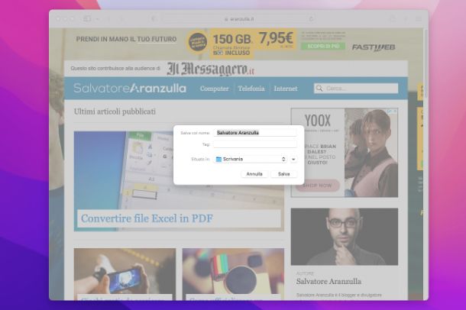Show the tab overview grid icon
This screenshot has width=466, height=310.
[419, 19]
